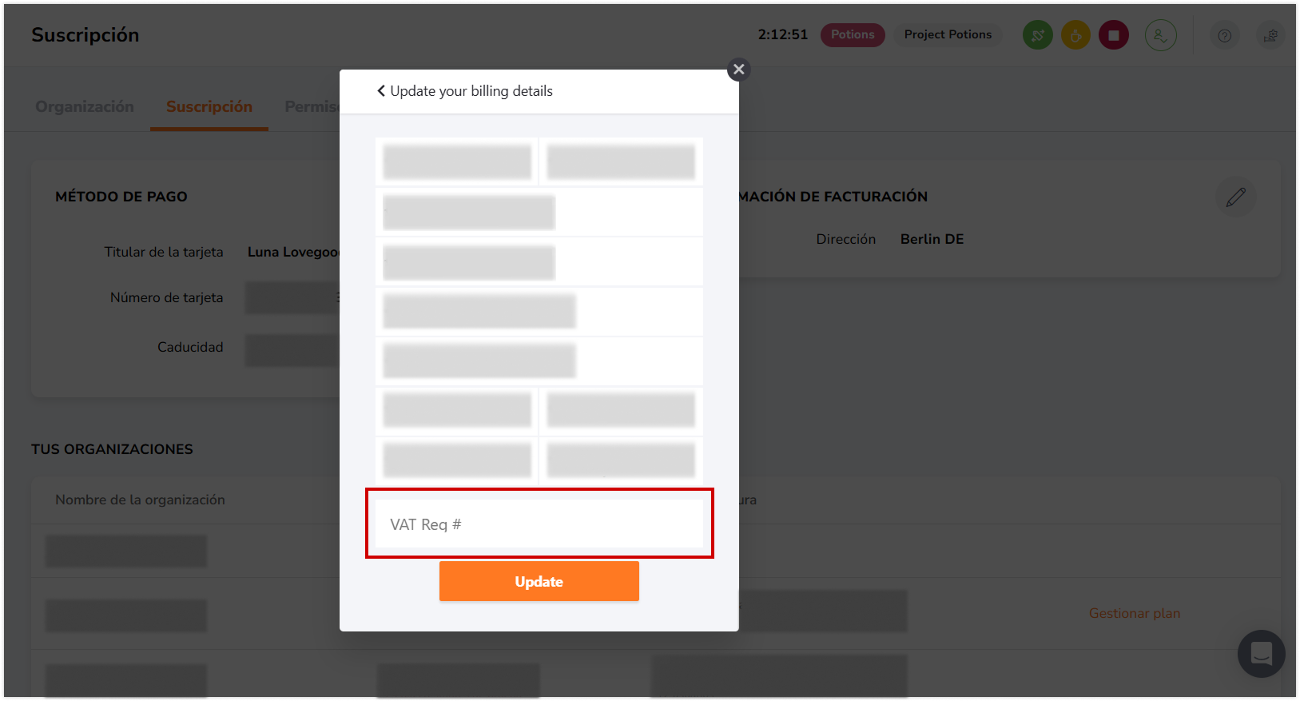Open the user profile avatar menu
Screen dimensions: 1300x701
tap(1161, 34)
